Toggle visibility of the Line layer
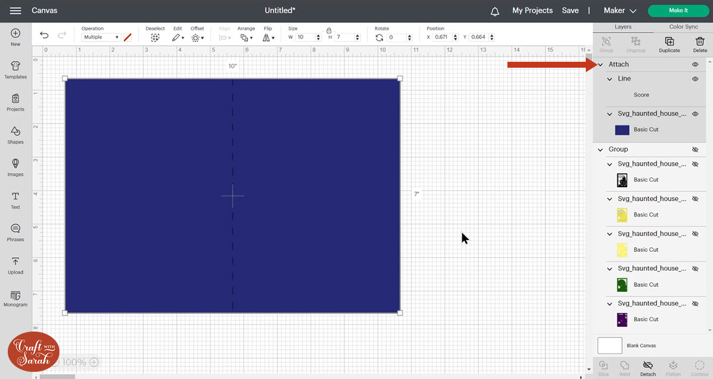713x379 pixels. 695,78
